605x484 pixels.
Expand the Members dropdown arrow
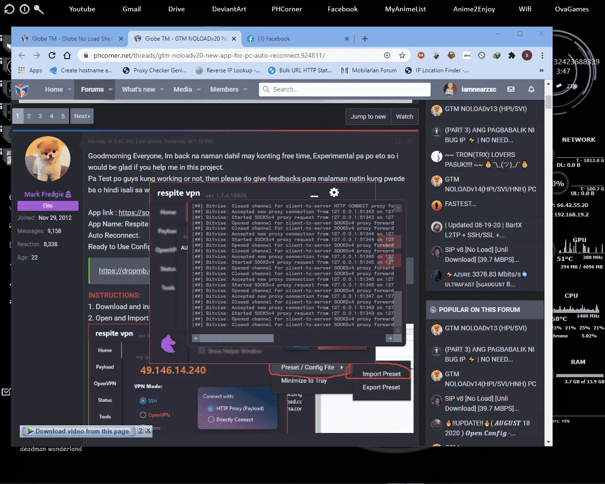(x=245, y=89)
